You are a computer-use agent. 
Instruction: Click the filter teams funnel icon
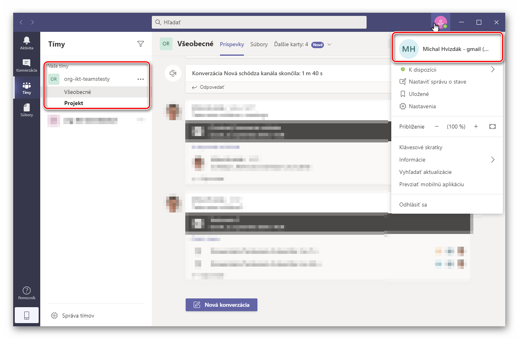click(140, 44)
